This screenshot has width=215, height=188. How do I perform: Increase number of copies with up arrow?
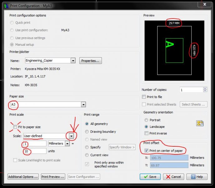pos(205,89)
